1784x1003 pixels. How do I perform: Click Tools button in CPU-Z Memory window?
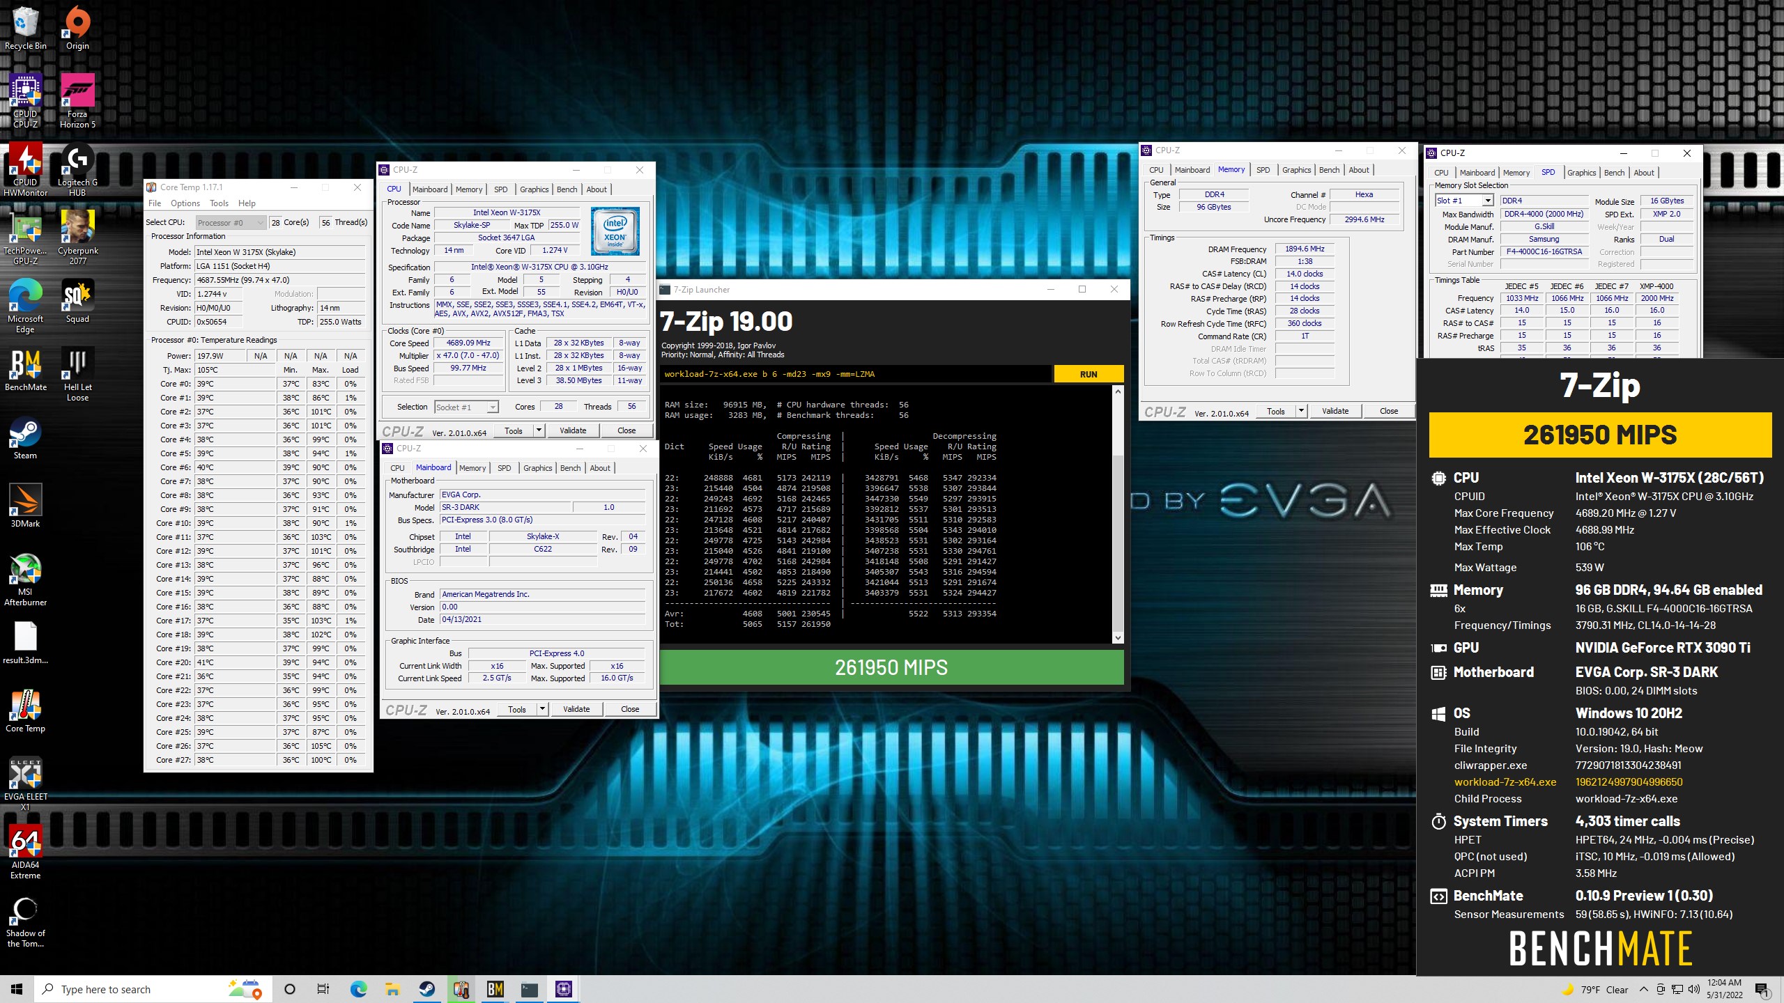coord(1276,411)
